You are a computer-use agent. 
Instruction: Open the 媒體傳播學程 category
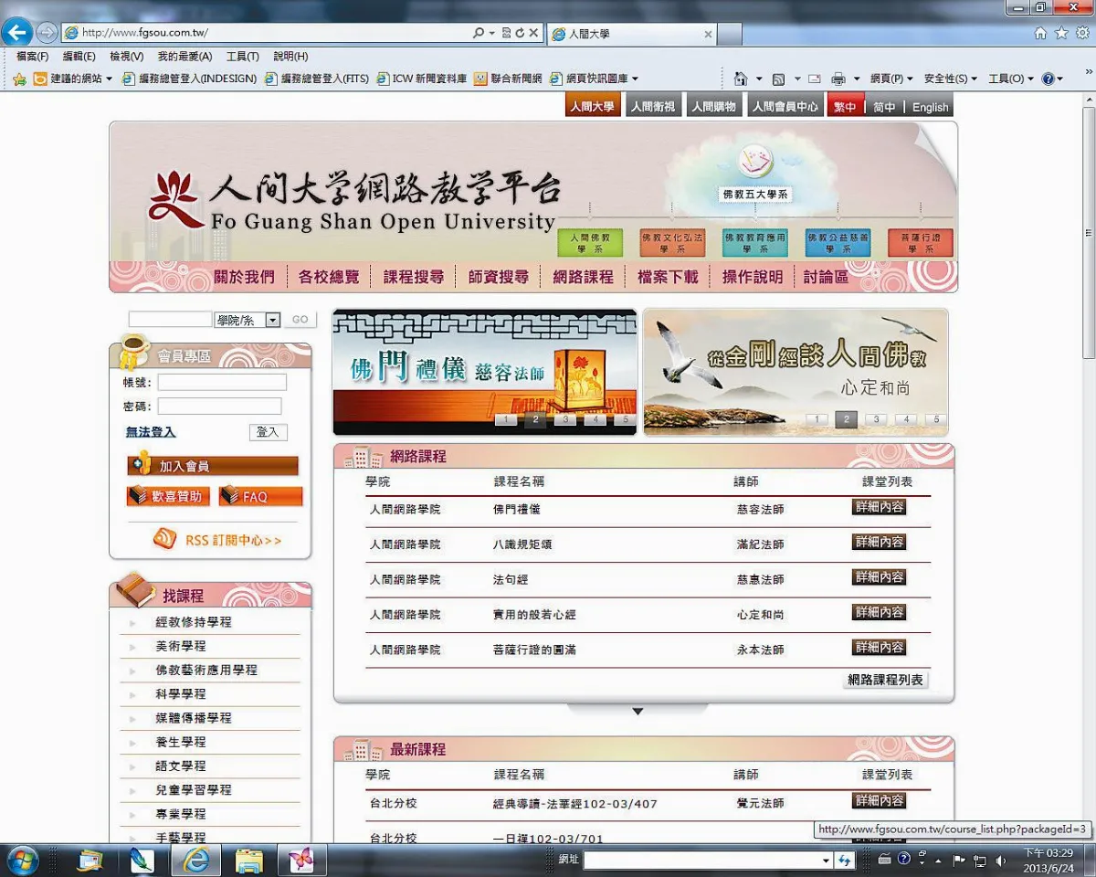click(x=194, y=718)
